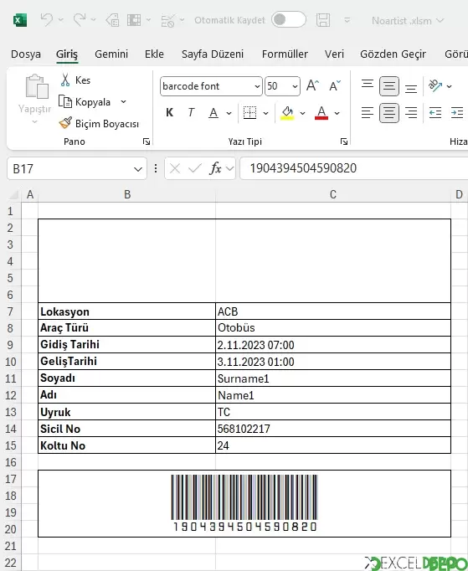Screen dimensions: 468x571
Task: Click the Select All corner triangle
Action: (x=13, y=195)
